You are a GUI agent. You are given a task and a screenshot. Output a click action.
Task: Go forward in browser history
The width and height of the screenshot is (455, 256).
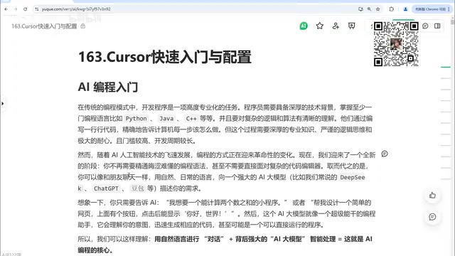click(16, 9)
